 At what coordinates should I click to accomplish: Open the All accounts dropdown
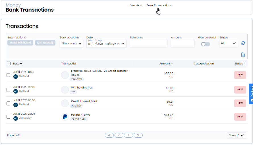[71, 44]
